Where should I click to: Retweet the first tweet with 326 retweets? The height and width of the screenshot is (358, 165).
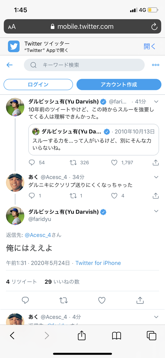73,163
